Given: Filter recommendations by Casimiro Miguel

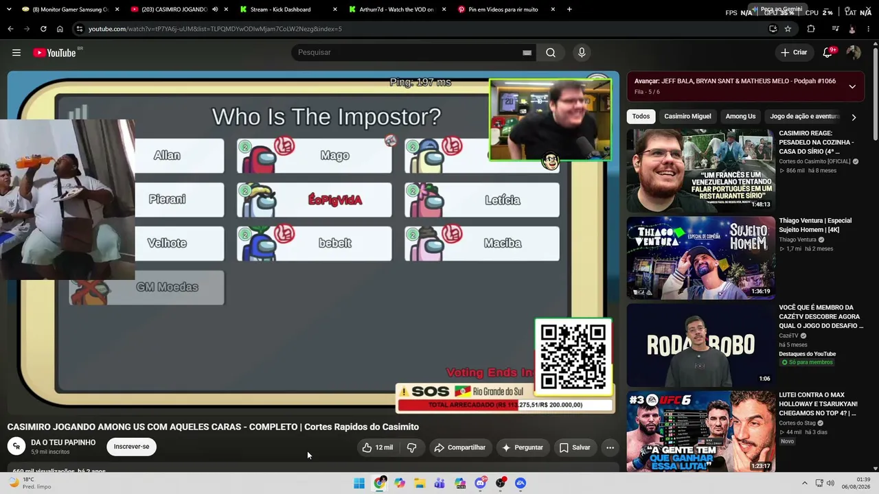Looking at the screenshot, I should click(687, 117).
